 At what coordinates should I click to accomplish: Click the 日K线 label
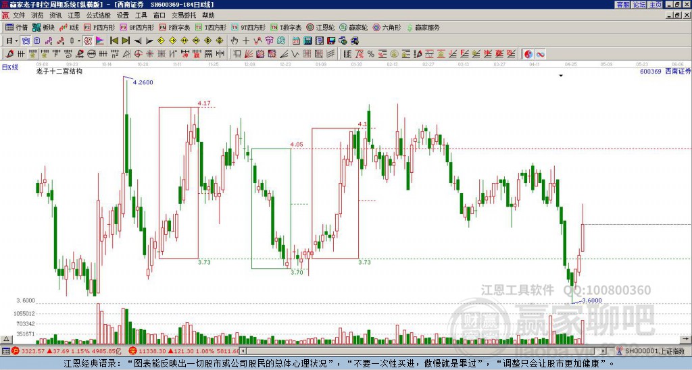[x=9, y=68]
